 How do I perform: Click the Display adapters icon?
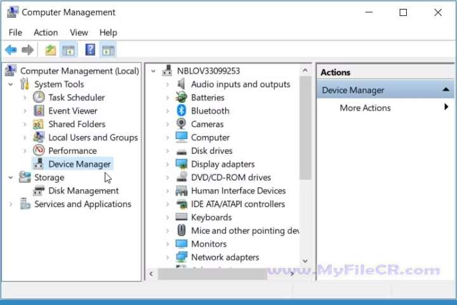point(182,164)
